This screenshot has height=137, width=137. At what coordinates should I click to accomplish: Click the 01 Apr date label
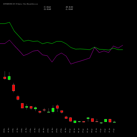pyautogui.click(x=70, y=130)
